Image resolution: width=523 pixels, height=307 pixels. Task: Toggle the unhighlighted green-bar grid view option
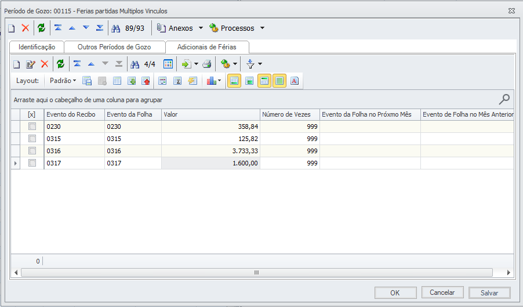(249, 81)
